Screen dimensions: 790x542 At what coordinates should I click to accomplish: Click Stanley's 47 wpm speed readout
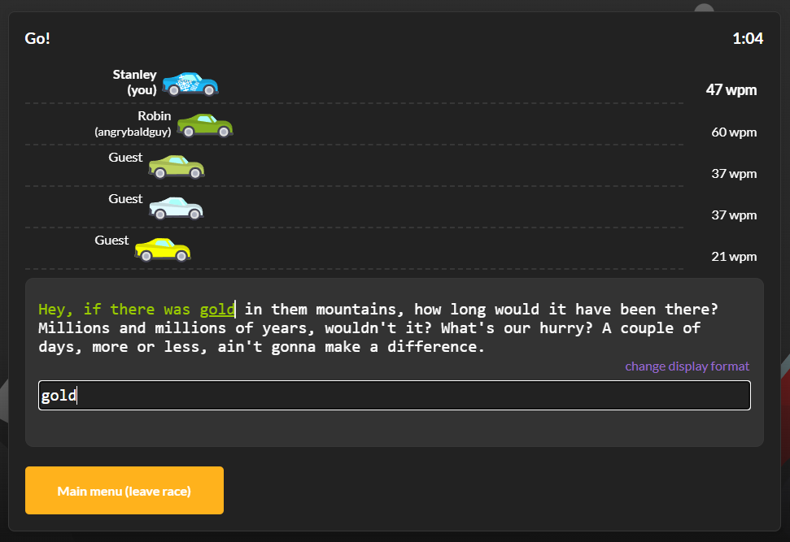tap(731, 89)
